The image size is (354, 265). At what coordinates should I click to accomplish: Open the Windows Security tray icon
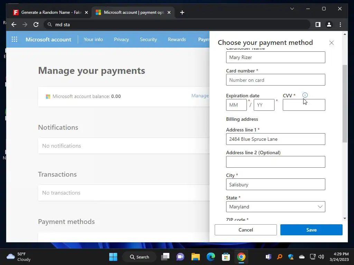click(291, 257)
